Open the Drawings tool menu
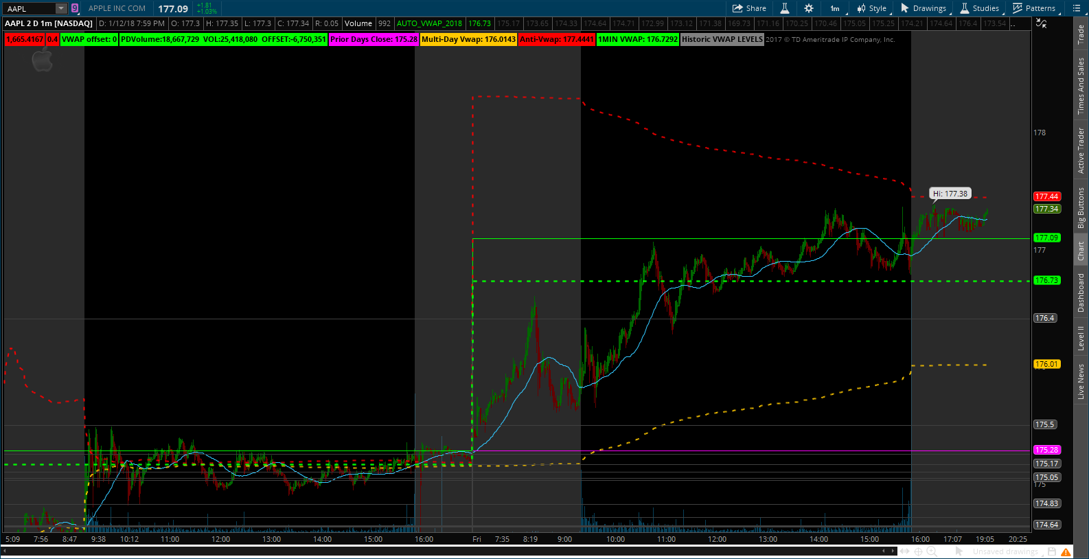The height and width of the screenshot is (559, 1089). pos(924,8)
